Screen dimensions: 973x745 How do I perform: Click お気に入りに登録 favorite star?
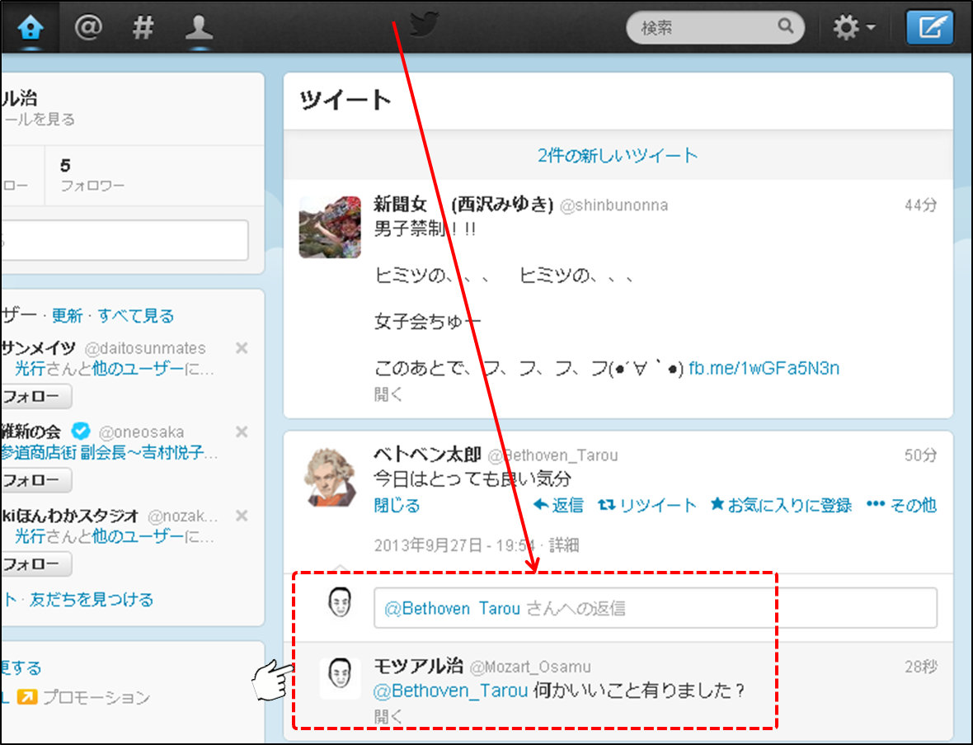[x=780, y=505]
